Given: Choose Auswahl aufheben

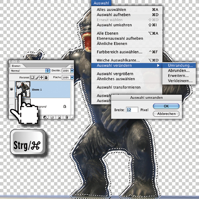Looking at the screenshot, I should [127, 15].
